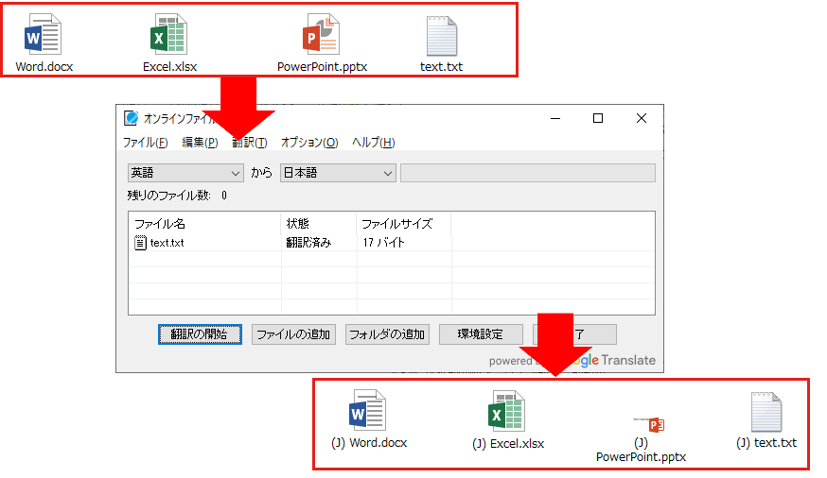
Task: Click the application icon in title bar
Action: (131, 118)
